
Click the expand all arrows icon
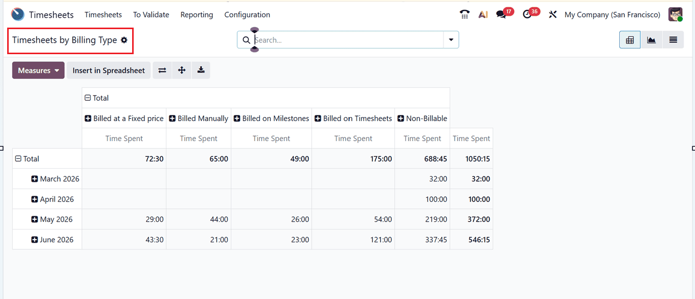(182, 71)
